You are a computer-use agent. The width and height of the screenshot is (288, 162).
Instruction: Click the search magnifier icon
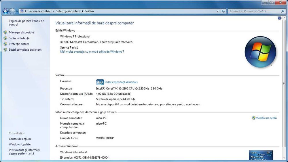point(283,11)
